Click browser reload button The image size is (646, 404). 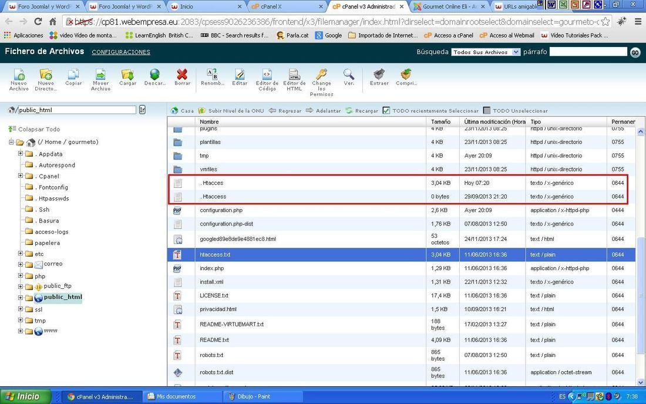tap(38, 21)
